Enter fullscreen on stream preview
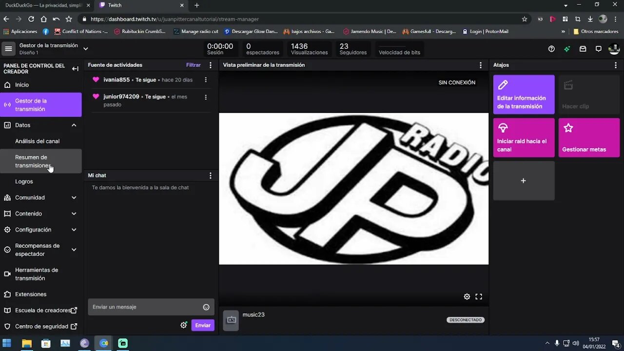This screenshot has width=624, height=351. (x=479, y=296)
